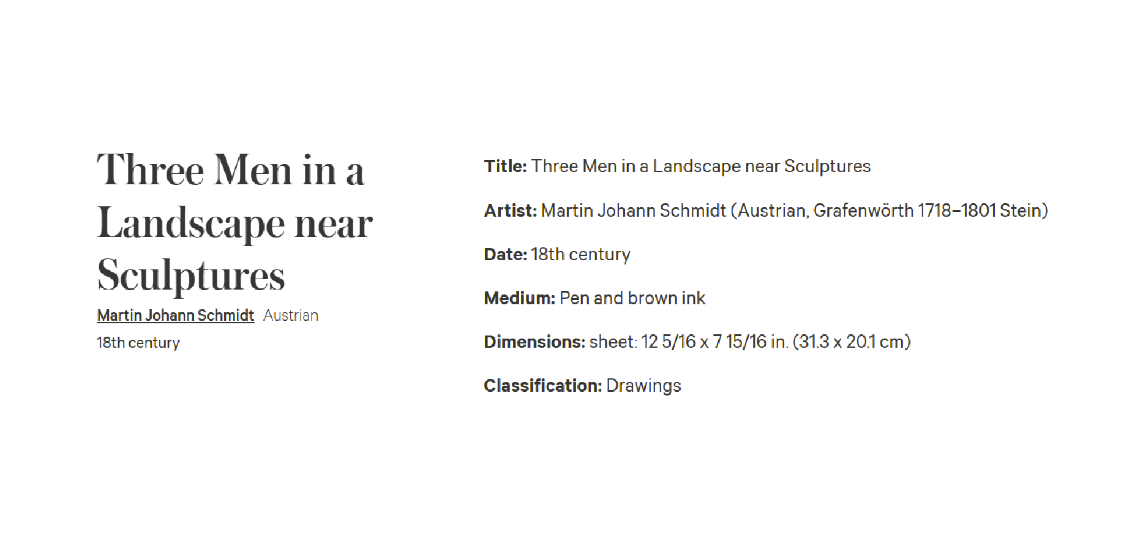Click 18th century text under artist name

coord(138,343)
